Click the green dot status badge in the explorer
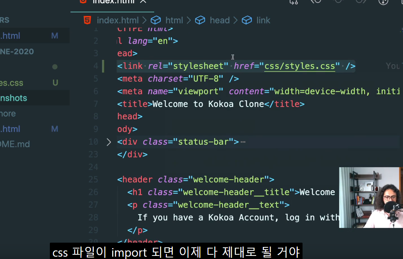 (55, 67)
